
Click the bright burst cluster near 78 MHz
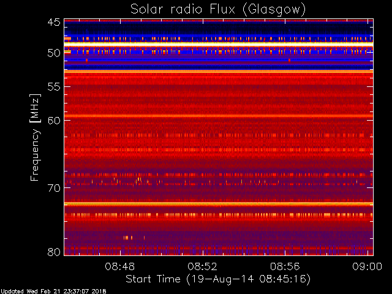128,238
